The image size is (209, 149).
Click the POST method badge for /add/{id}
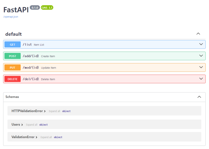13,56
